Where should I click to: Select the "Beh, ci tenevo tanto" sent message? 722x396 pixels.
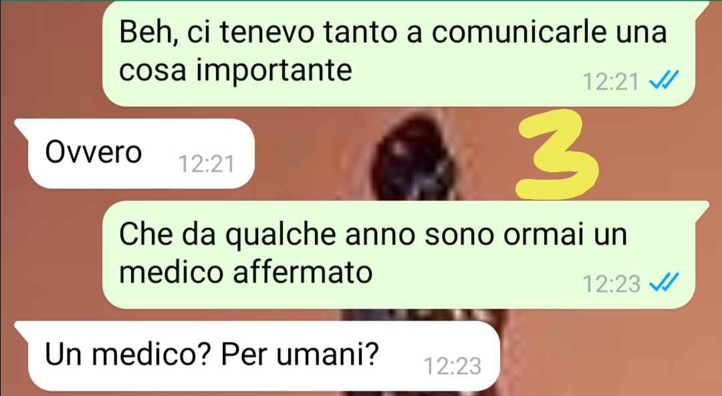click(x=398, y=53)
